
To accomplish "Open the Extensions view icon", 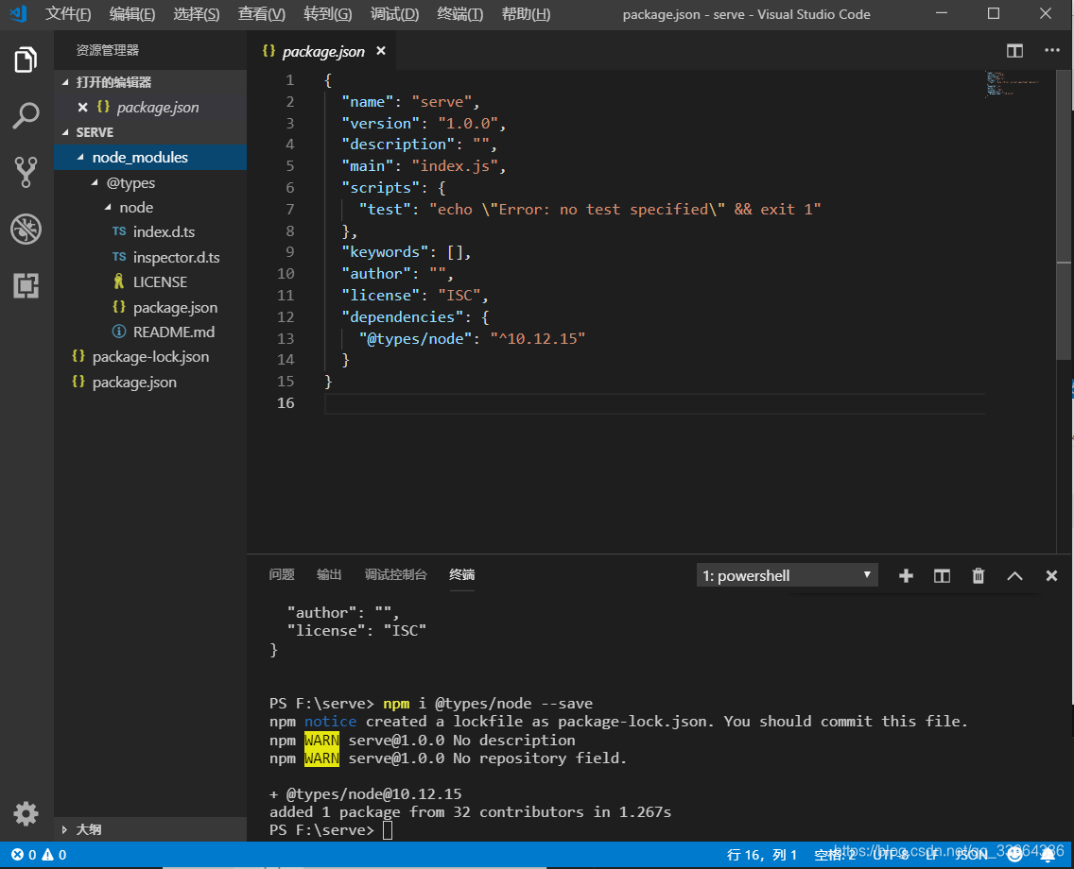I will pos(26,285).
